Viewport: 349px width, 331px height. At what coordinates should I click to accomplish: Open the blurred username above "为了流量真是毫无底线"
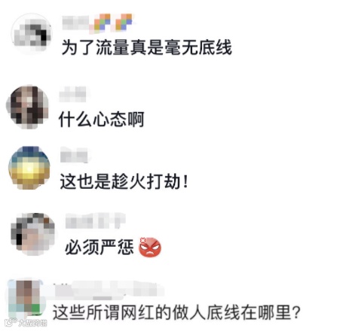76,23
